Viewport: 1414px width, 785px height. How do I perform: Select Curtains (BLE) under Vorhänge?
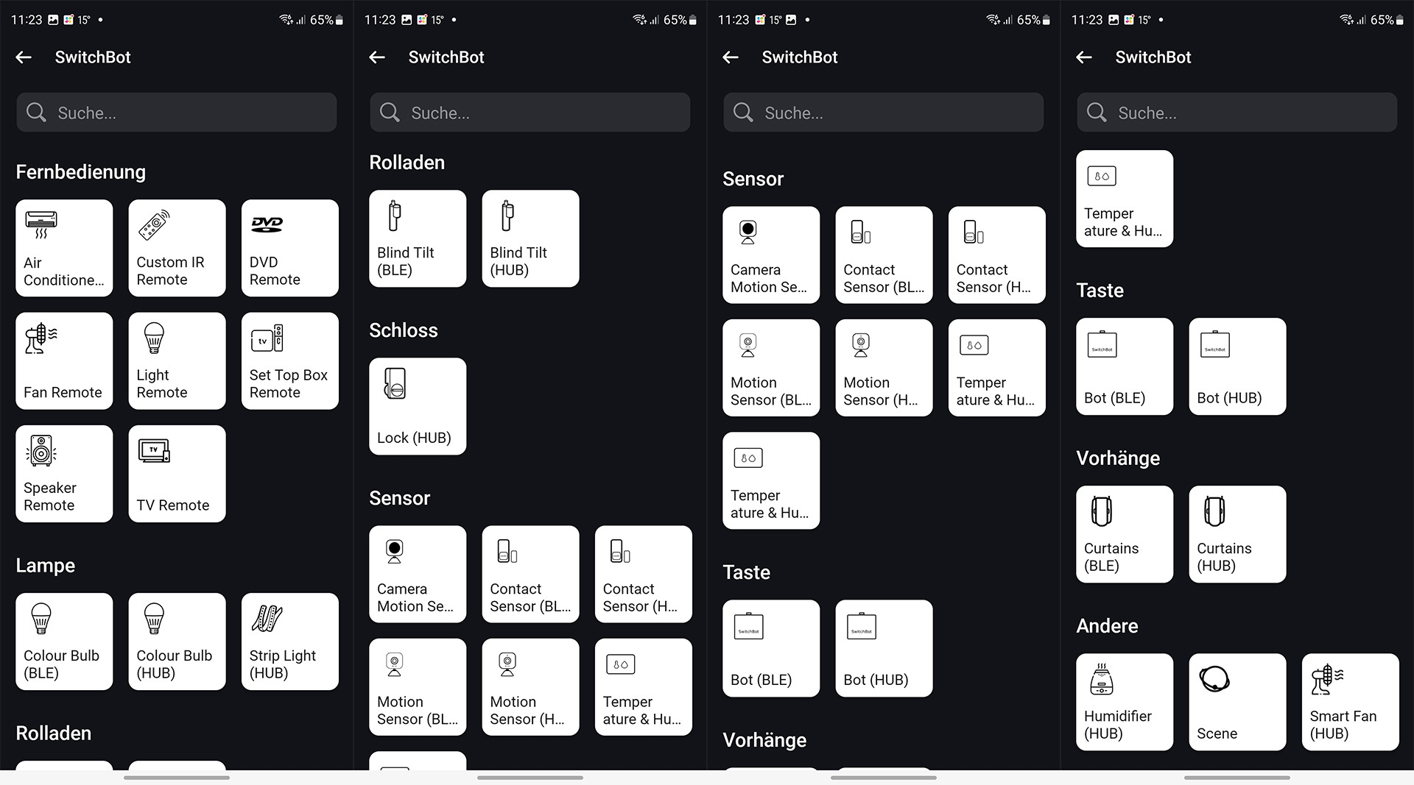click(1125, 534)
